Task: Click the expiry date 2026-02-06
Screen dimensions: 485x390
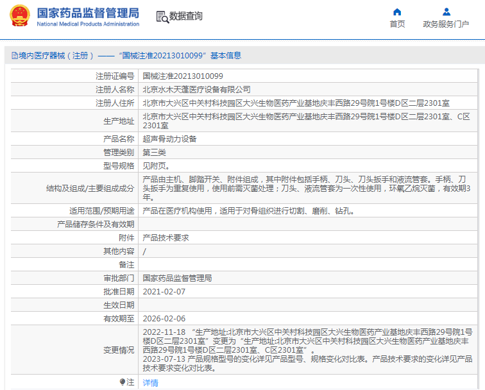Action: pos(164,319)
